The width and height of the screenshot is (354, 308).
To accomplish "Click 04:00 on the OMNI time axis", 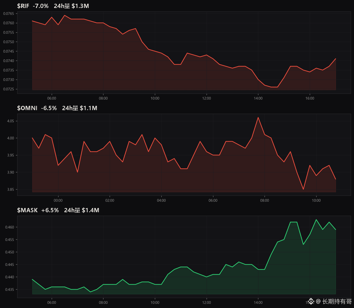I will [x=161, y=200].
